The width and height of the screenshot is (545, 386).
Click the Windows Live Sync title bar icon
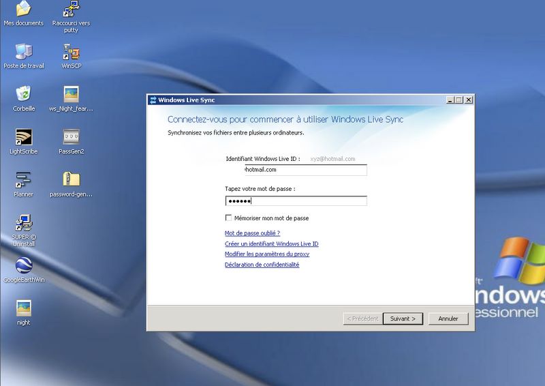pos(153,100)
